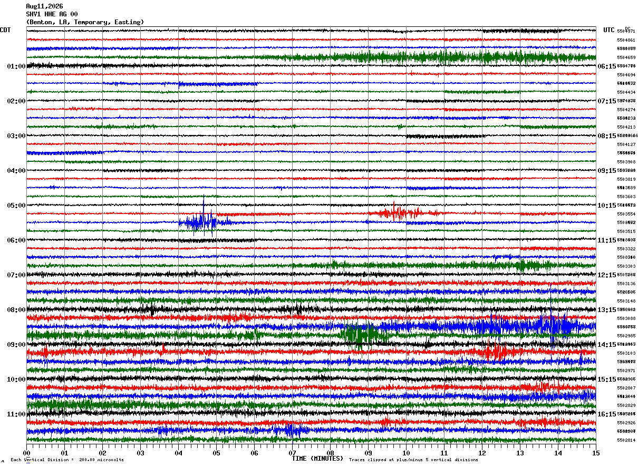This screenshot has width=638, height=467.
Task: Click minute tick label 07 on the time axis
Action: pos(292,453)
